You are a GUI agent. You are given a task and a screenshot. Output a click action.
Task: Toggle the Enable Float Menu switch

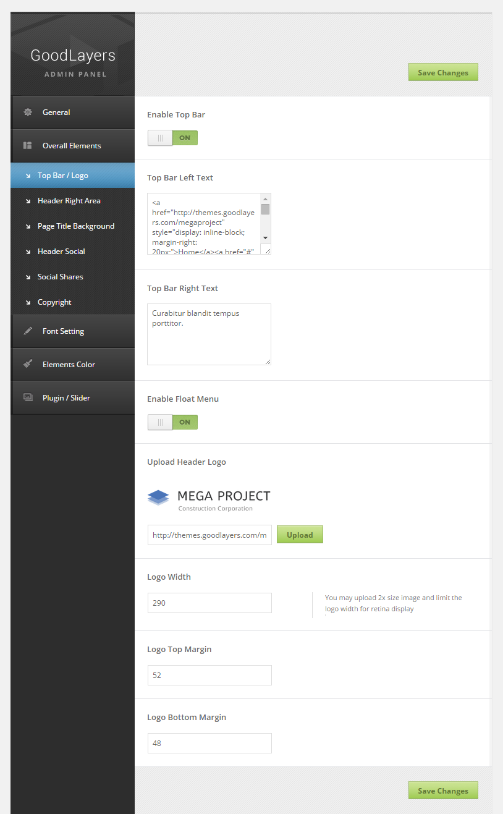172,422
